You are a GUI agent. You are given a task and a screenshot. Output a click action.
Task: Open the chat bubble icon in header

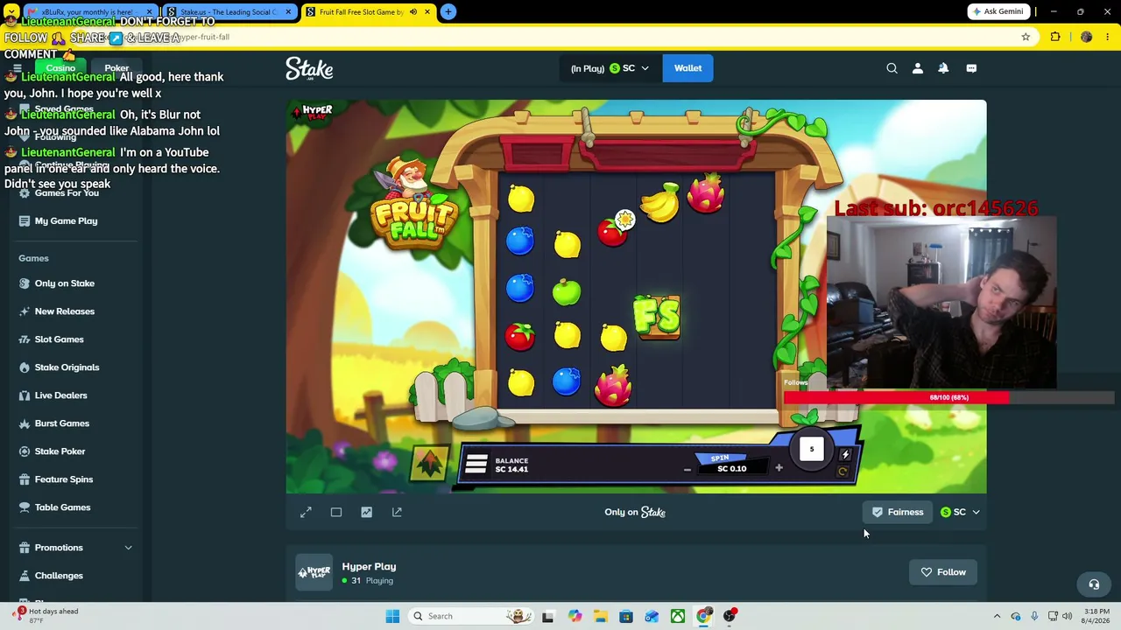pos(971,68)
